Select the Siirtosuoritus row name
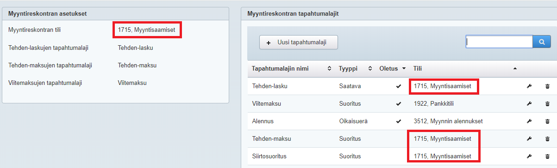This screenshot has width=557, height=168. 269,156
